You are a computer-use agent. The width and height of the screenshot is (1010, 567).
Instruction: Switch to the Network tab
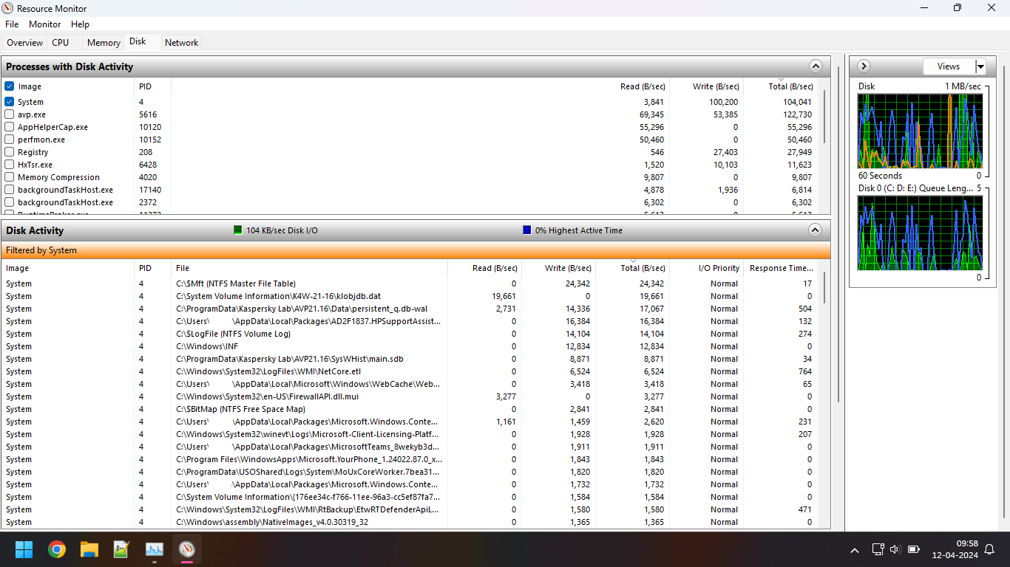click(181, 42)
